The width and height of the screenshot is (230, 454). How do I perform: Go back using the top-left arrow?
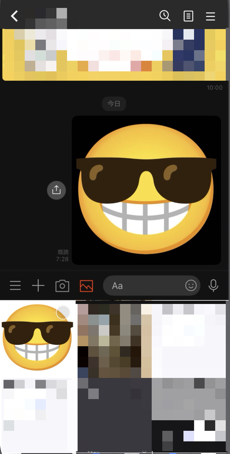coord(14,16)
